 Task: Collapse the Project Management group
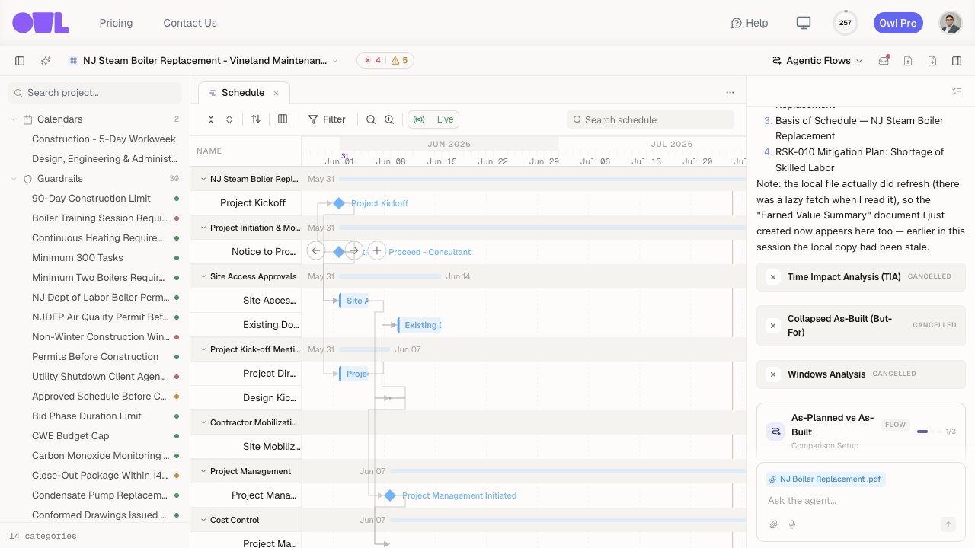[203, 471]
